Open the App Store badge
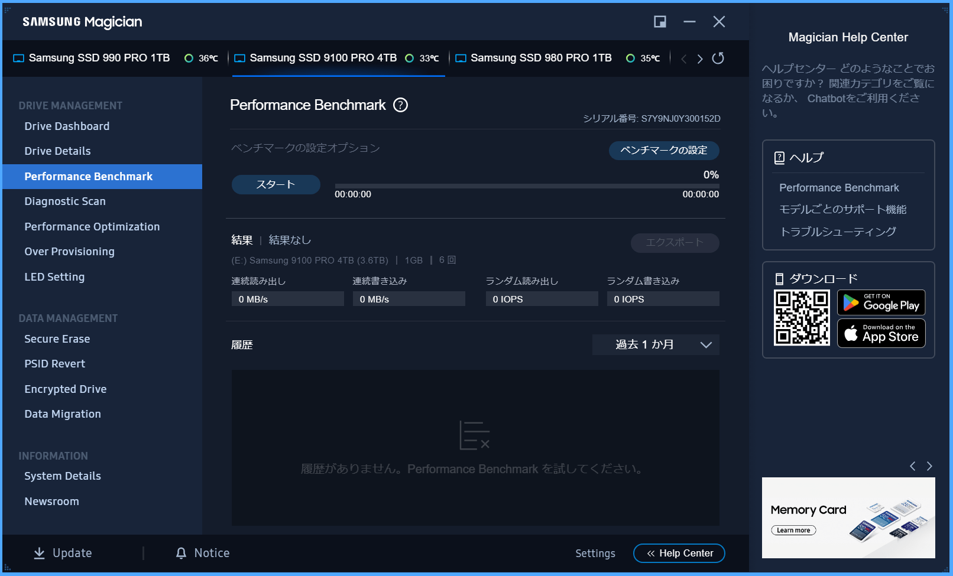Screen dimensions: 953x576 [x=881, y=333]
